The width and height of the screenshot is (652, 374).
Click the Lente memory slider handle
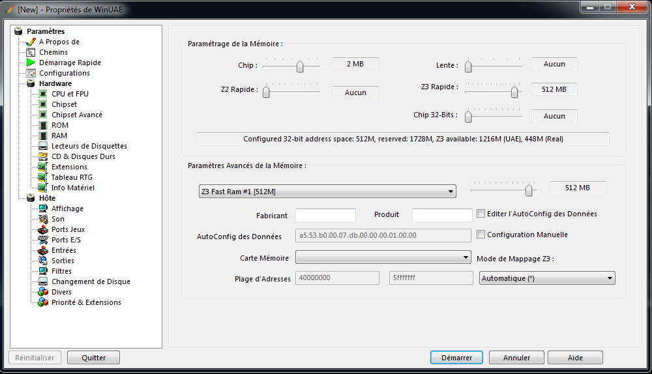click(468, 66)
